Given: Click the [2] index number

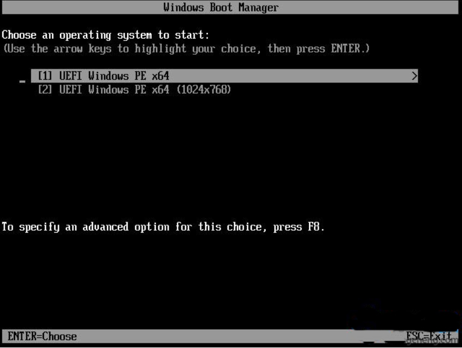Looking at the screenshot, I should [x=45, y=89].
